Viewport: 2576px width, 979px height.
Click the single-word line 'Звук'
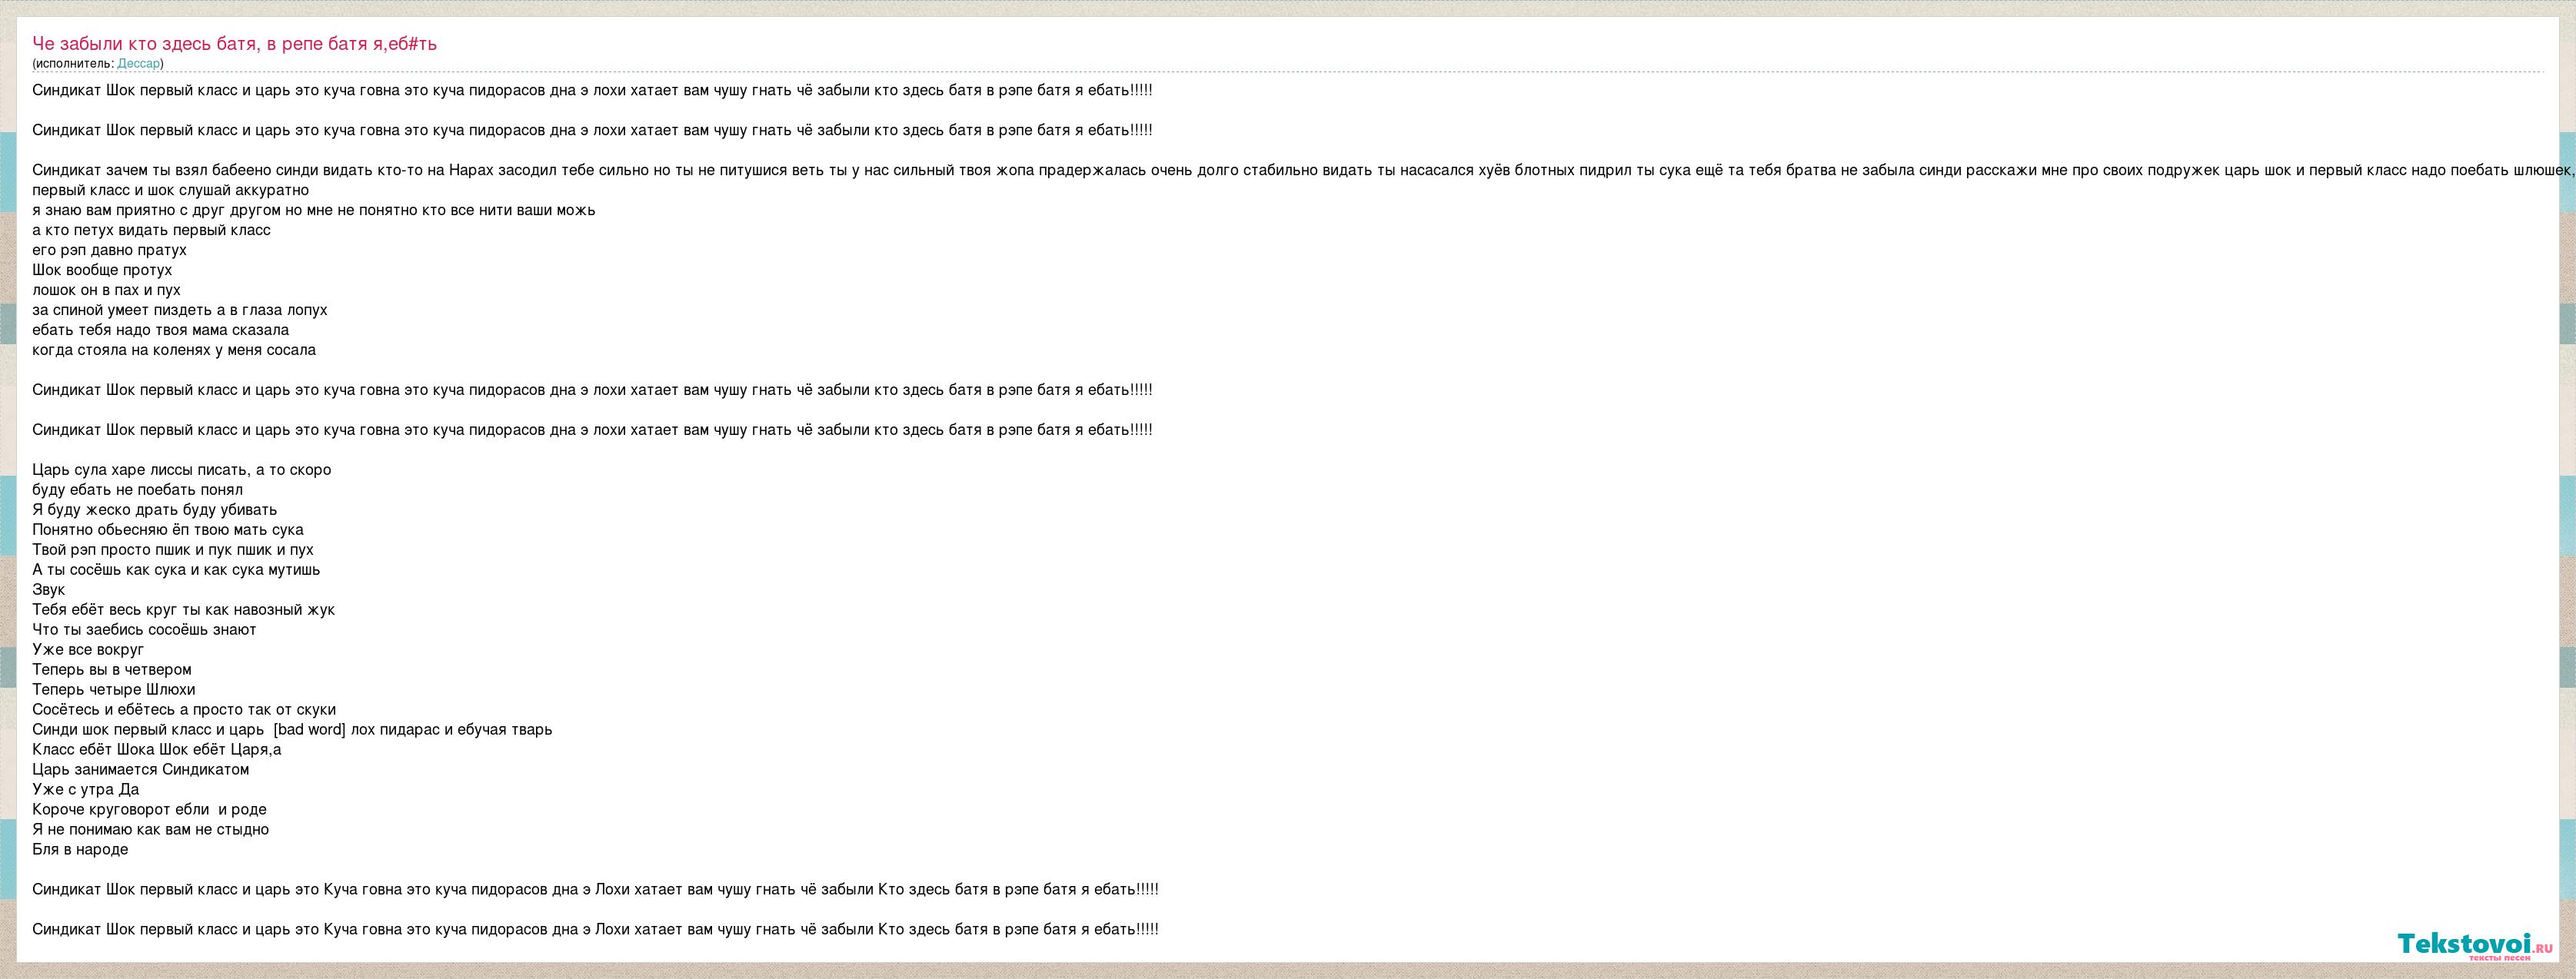pos(48,590)
